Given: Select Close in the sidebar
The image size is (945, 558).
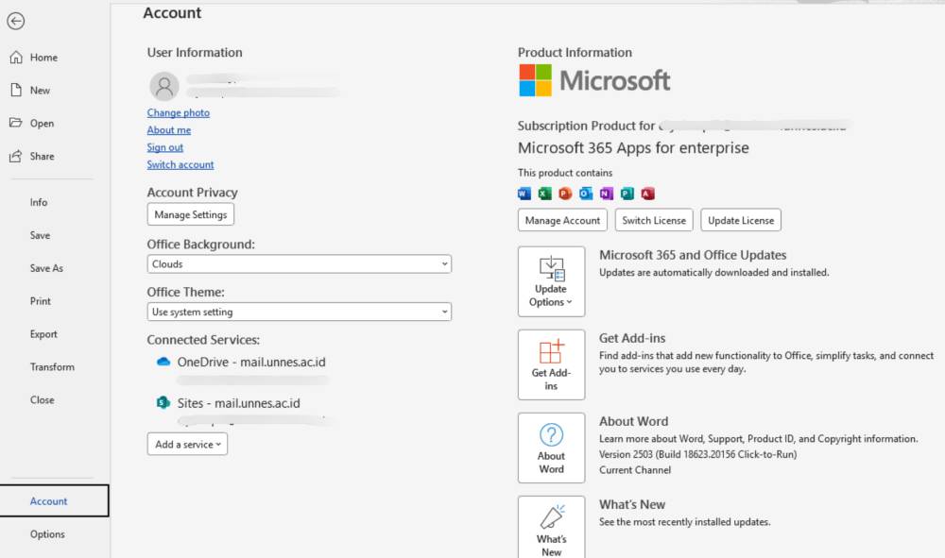Looking at the screenshot, I should [x=43, y=399].
